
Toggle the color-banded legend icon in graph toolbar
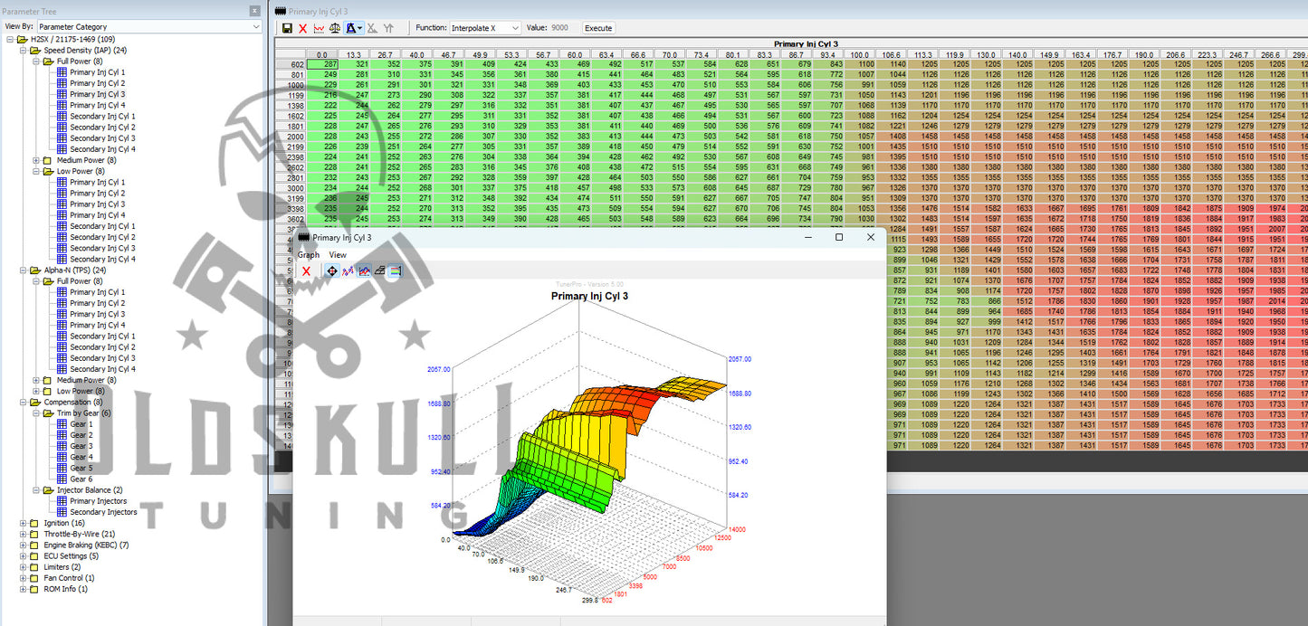[395, 270]
